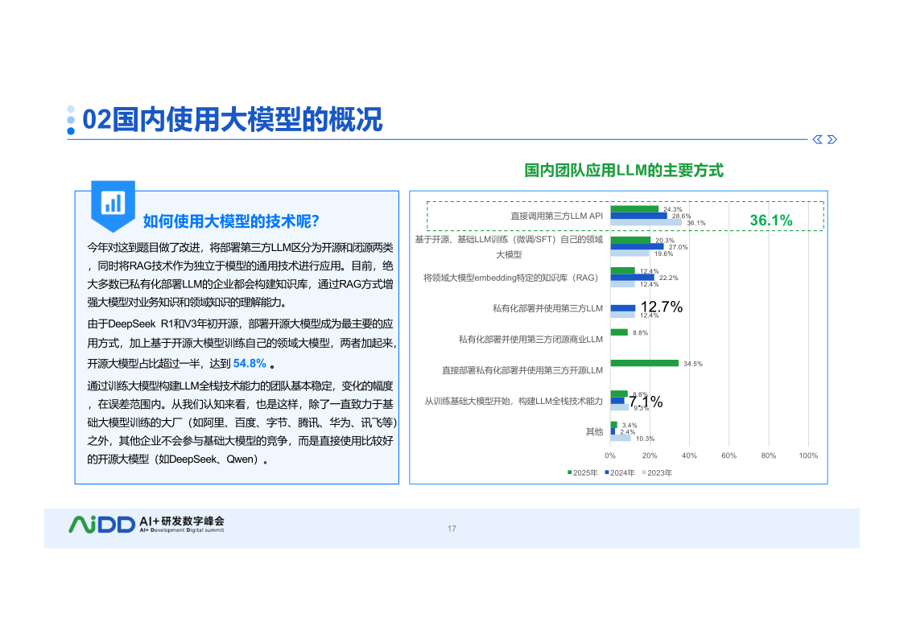Image resolution: width=904 pixels, height=639 pixels.
Task: Click the label 直接部署私有化部署并使用第三方开源LLM
Action: pyautogui.click(x=522, y=370)
